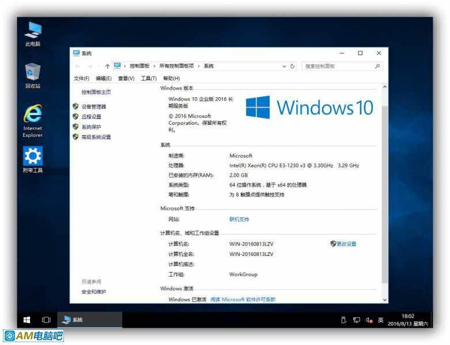Select the RAM value 2.00 GB
450x345 pixels.
coord(238,175)
